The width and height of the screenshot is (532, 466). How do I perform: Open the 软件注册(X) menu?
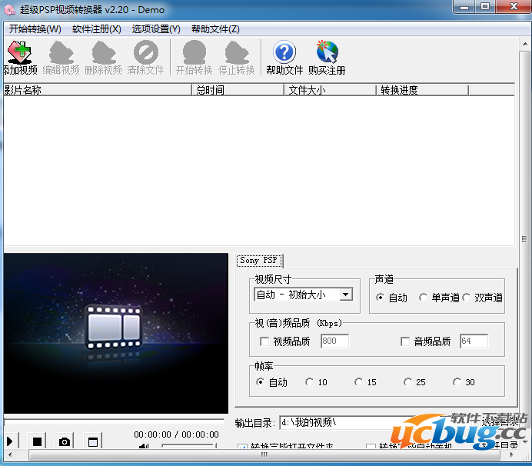(x=96, y=29)
